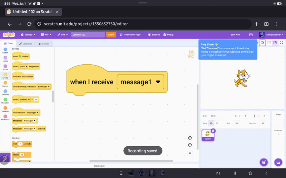Delete Sprite1 with the trash icon
This screenshot has width=286, height=178.
[213, 131]
